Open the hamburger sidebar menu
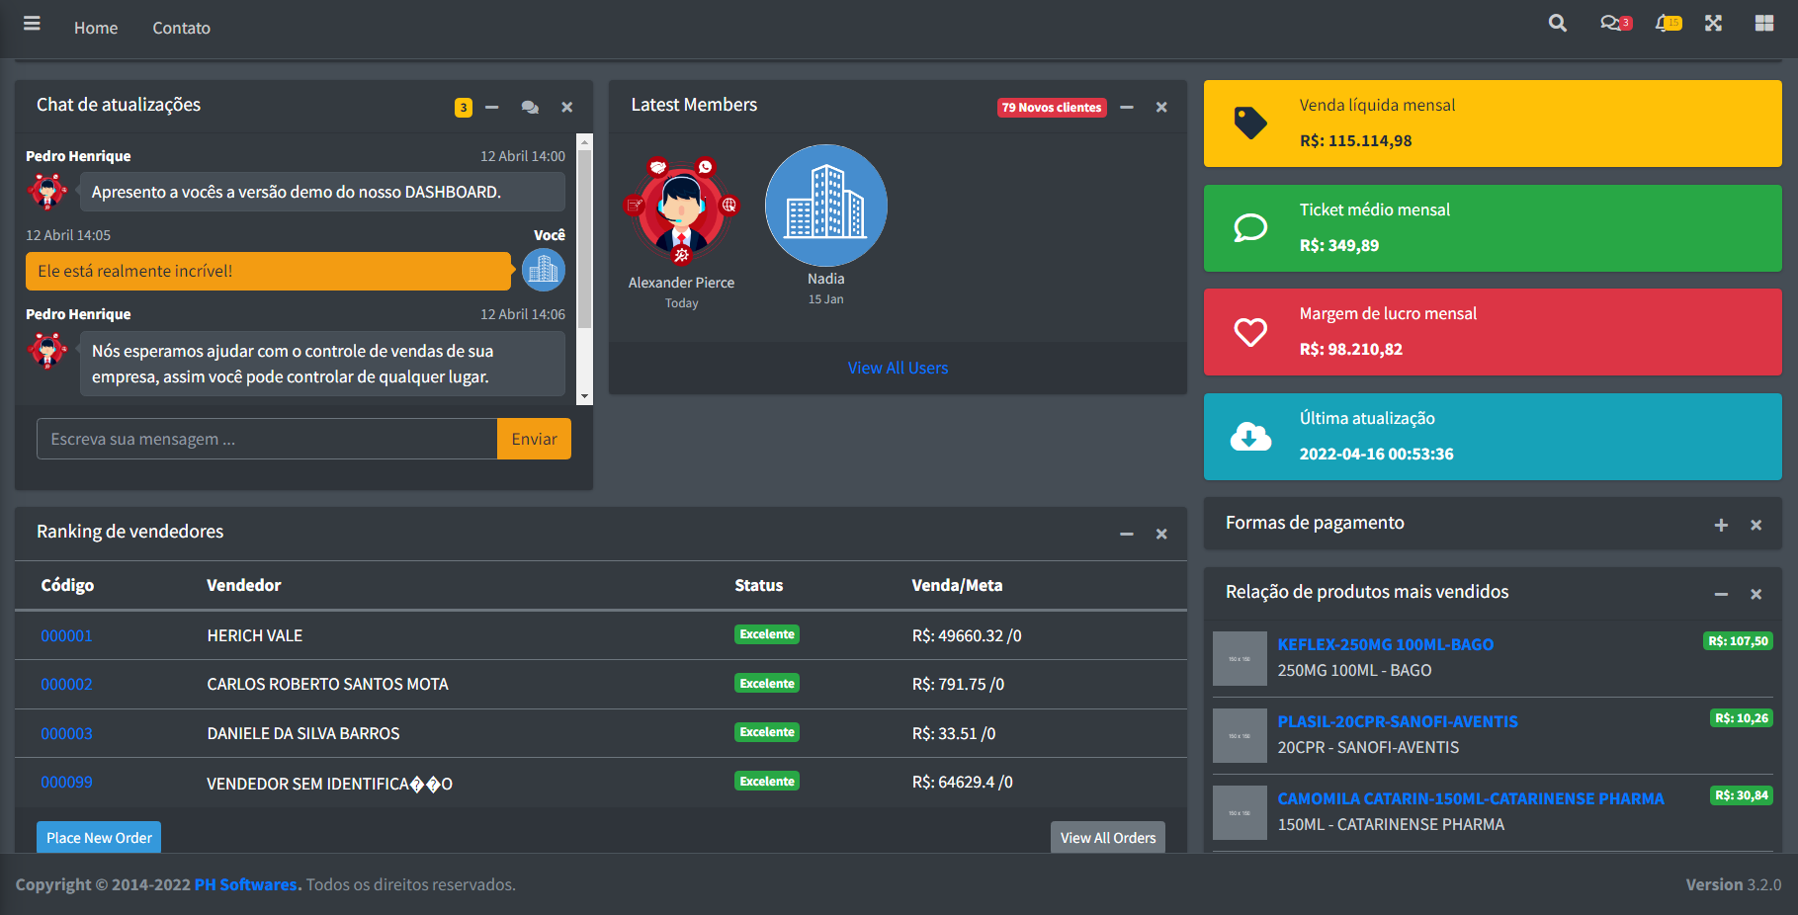 click(x=32, y=24)
